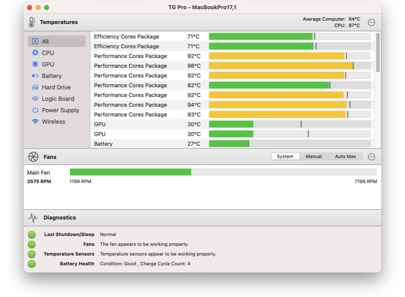Switch fan control to System mode

(x=285, y=157)
